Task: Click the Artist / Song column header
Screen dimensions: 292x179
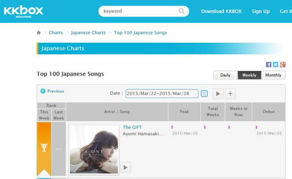Action: [x=117, y=112]
